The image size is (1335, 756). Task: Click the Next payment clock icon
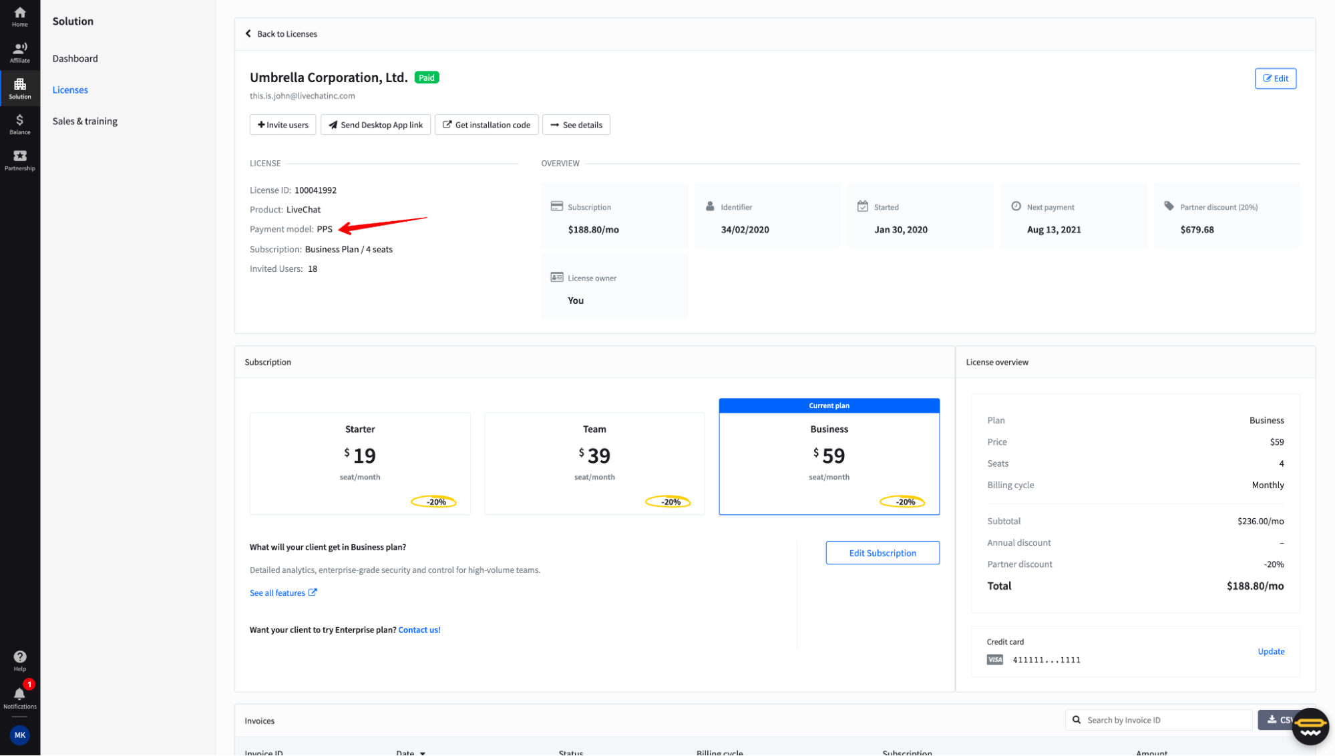pyautogui.click(x=1015, y=206)
